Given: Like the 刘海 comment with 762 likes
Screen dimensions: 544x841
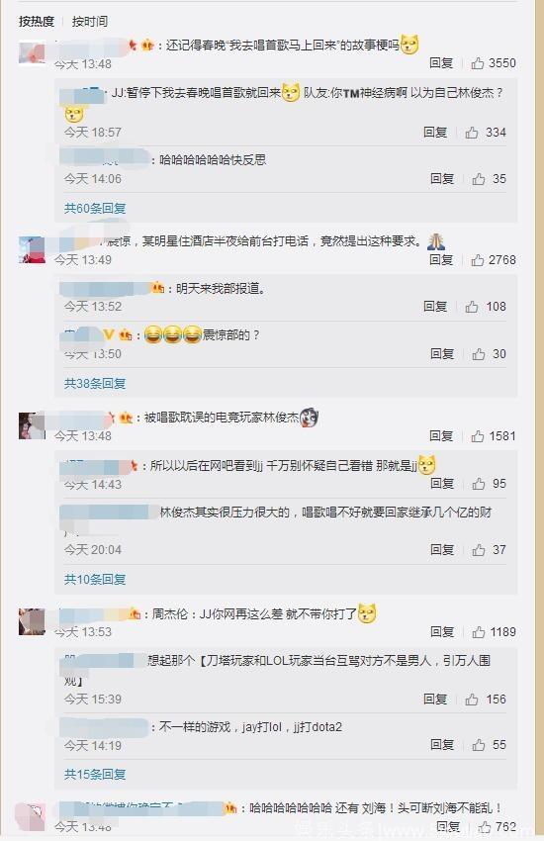Looking at the screenshot, I should pos(485,826).
